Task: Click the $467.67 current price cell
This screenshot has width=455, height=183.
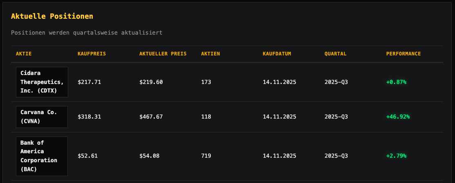Action: point(151,117)
